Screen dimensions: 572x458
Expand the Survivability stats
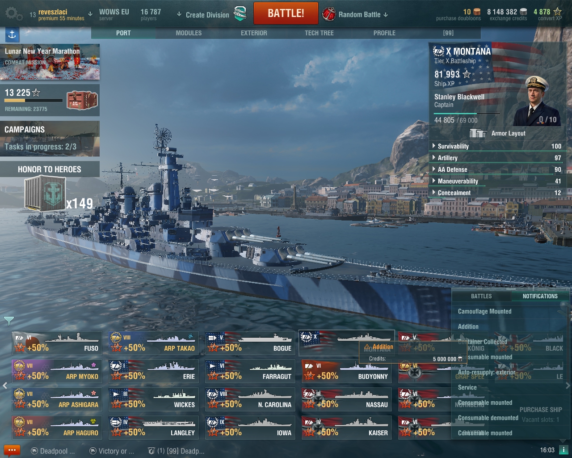[x=497, y=146]
